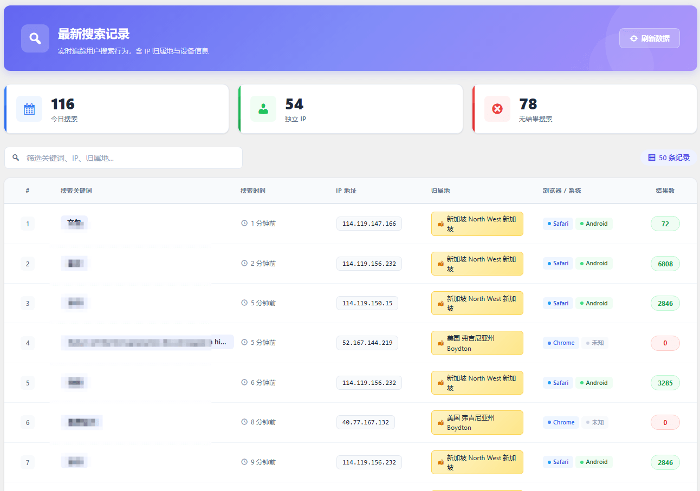700x491 pixels.
Task: Click IP address 40.77.167.132
Action: (366, 422)
